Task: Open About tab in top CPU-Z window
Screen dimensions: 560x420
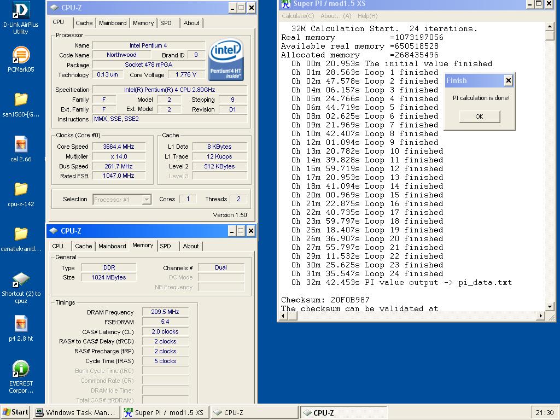Action: pos(191,23)
